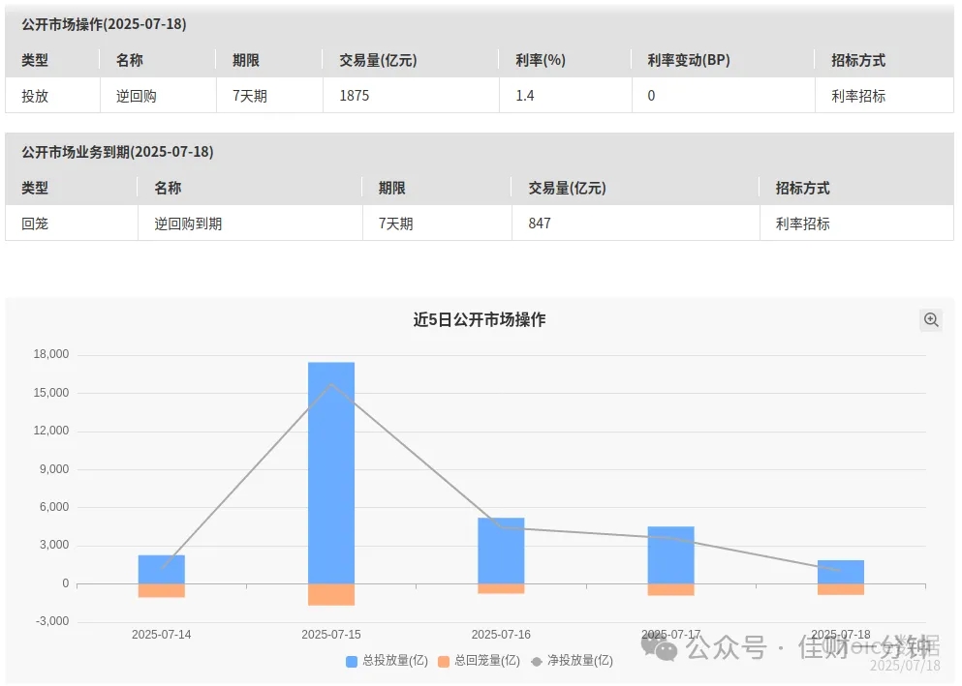962x686 pixels.
Task: Click the 2025-07-16 axis label
Action: coord(501,635)
